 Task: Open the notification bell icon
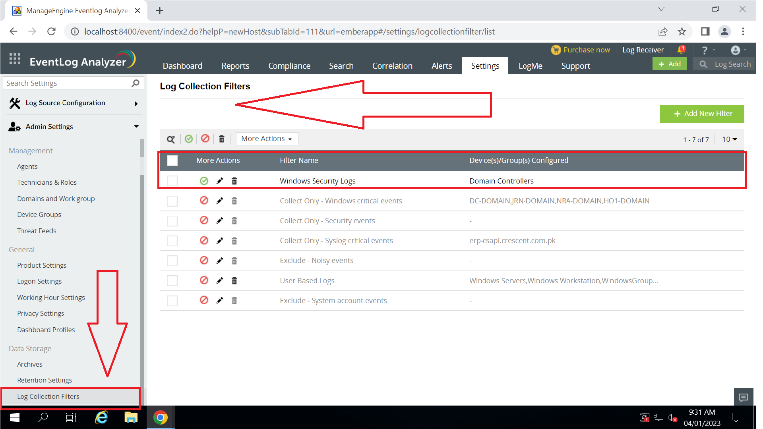pyautogui.click(x=681, y=50)
